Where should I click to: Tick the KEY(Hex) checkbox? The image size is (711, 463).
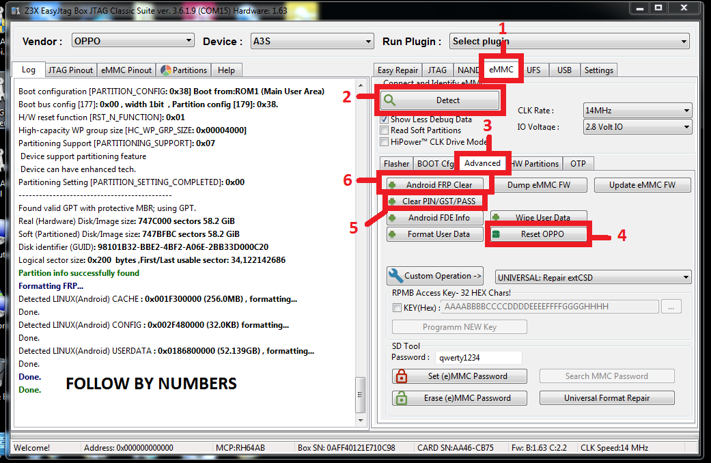[398, 308]
